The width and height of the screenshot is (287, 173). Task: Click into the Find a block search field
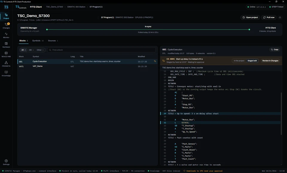click(x=101, y=50)
